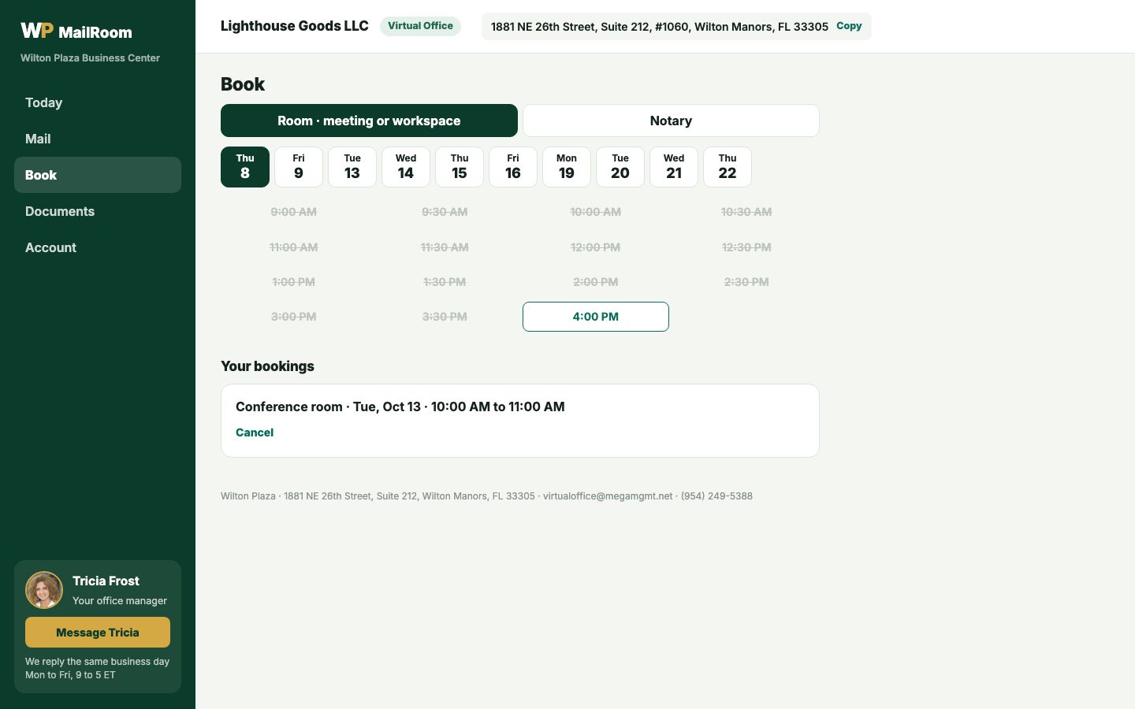Click Tricia Frost's avatar photo
Screen dimensions: 1135x709
(x=44, y=590)
